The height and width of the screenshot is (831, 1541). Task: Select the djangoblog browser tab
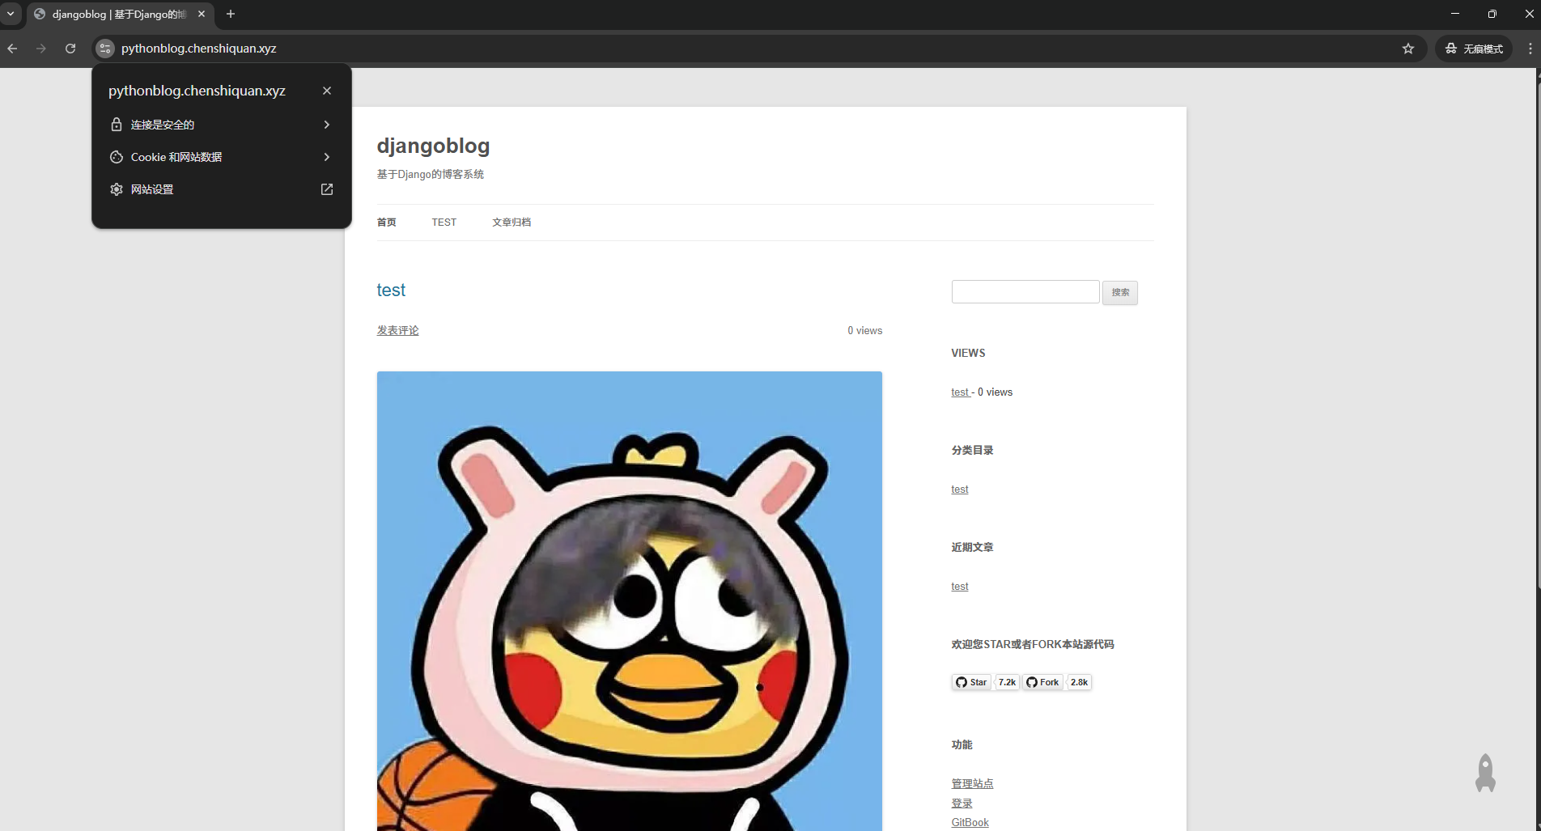(120, 14)
